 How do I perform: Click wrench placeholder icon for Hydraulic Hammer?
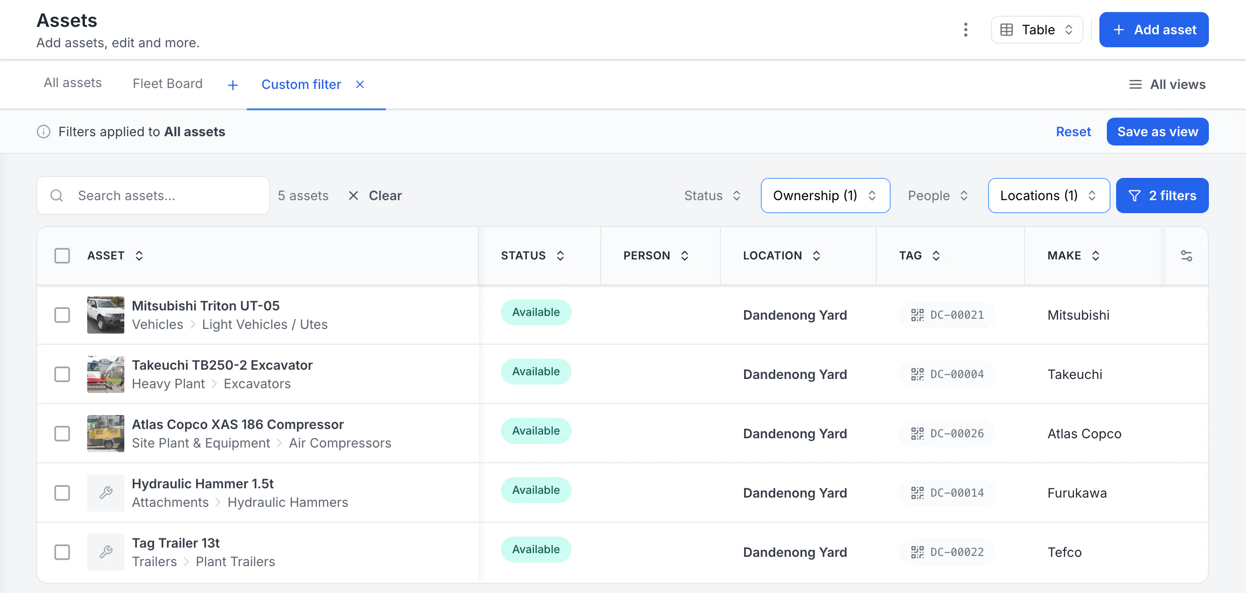(106, 492)
